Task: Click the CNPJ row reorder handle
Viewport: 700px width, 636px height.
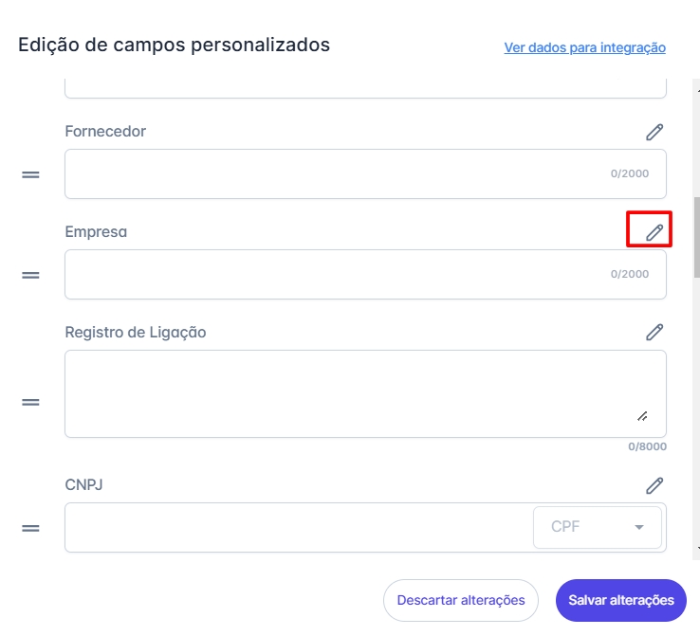Action: 30,528
